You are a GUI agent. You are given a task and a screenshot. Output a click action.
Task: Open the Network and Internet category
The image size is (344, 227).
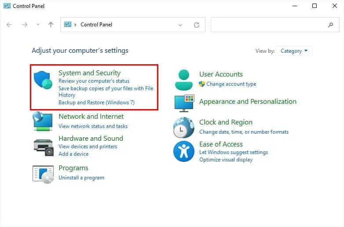(x=91, y=117)
